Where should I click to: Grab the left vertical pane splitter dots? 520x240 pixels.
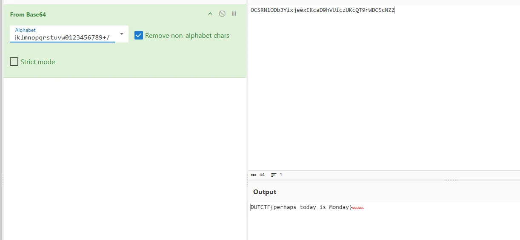(x=3, y=180)
